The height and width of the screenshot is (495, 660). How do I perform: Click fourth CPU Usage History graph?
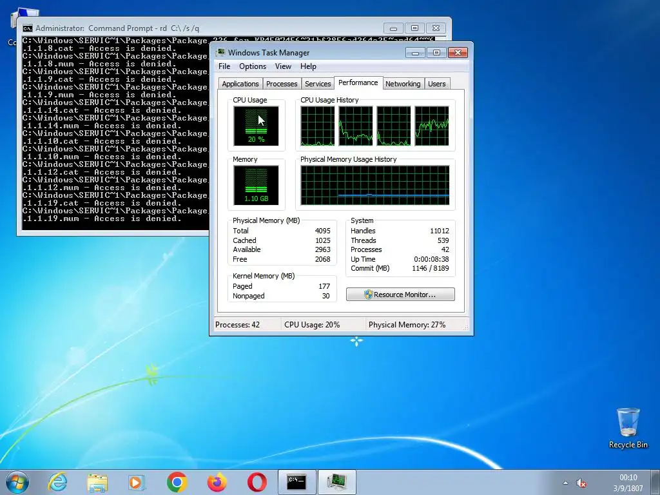432,126
